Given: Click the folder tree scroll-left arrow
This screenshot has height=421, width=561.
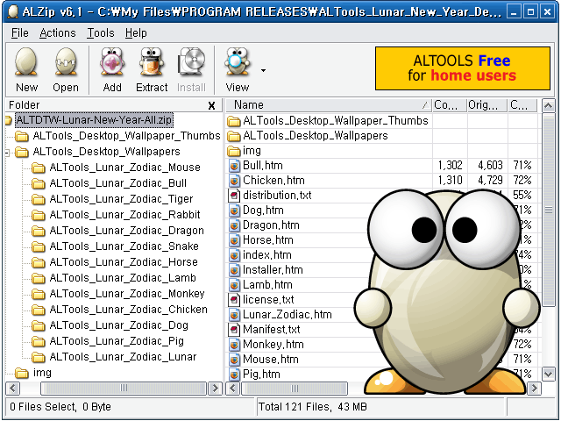Looking at the screenshot, I should pos(14,388).
